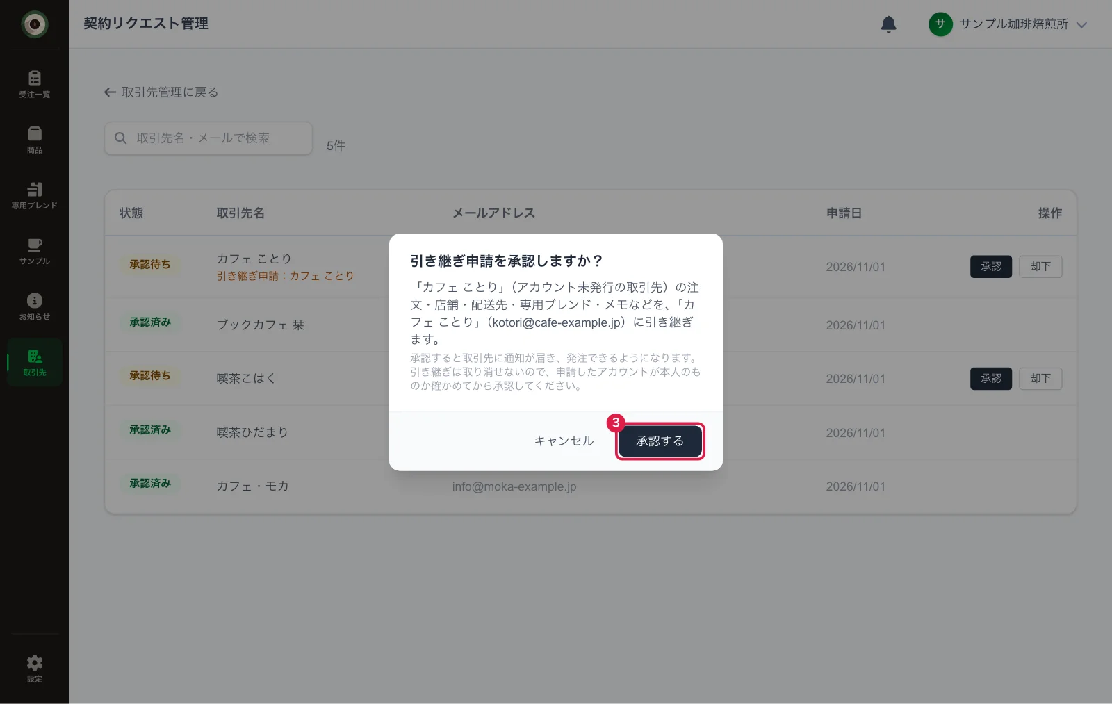Click the 引き継ぎ申請:カフェ ことり note
The image size is (1112, 704).
[285, 276]
